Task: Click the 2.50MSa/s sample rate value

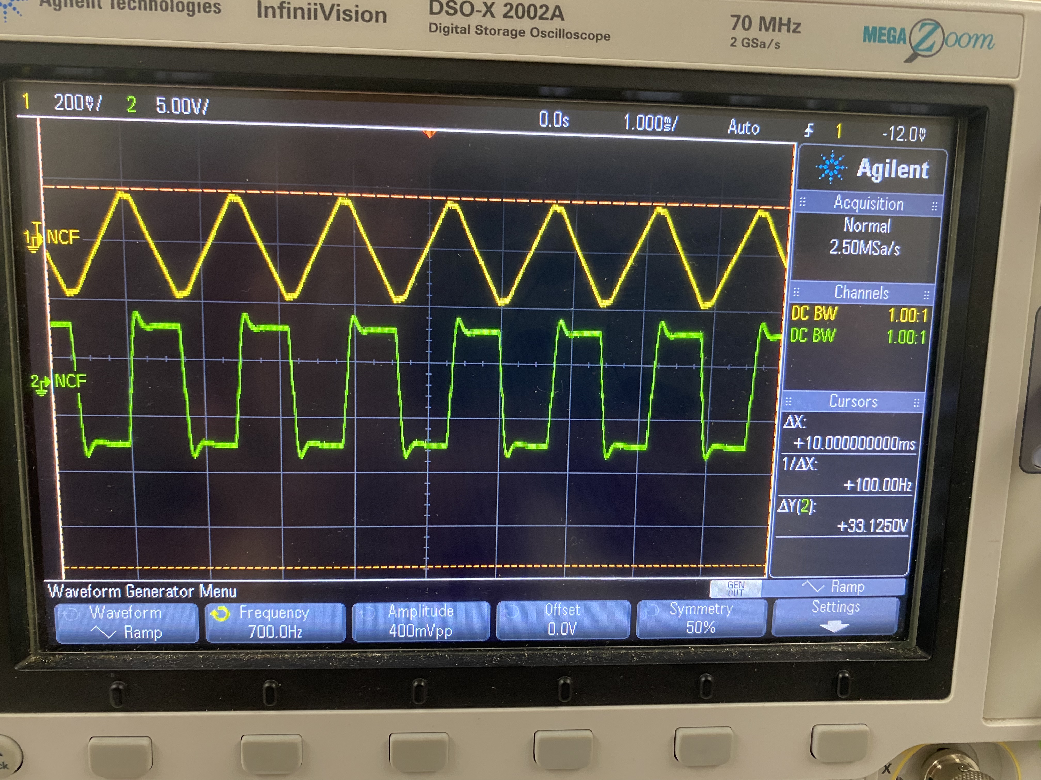Action: 864,247
